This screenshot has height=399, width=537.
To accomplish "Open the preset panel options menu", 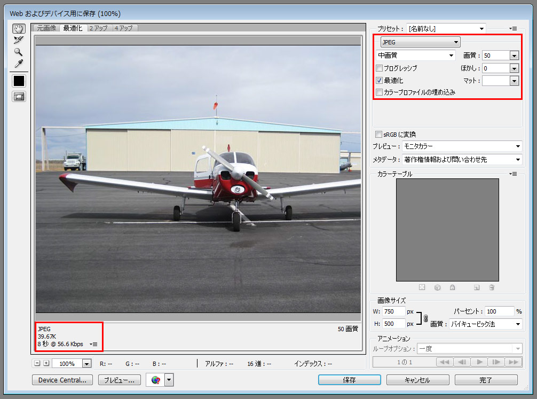I will [x=514, y=28].
